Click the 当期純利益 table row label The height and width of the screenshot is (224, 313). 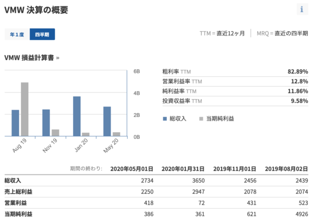click(x=18, y=214)
